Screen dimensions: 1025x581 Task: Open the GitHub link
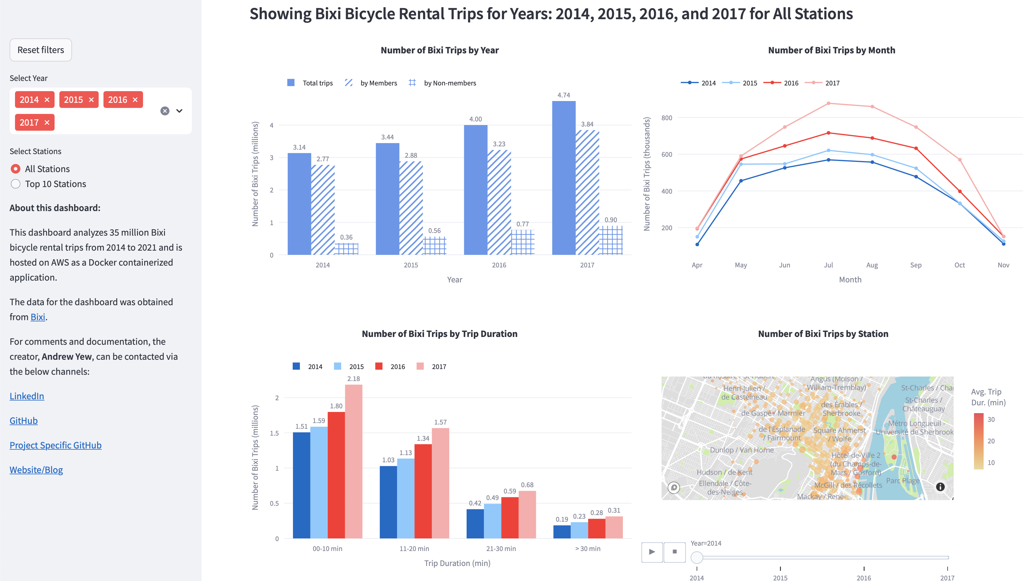pyautogui.click(x=24, y=421)
